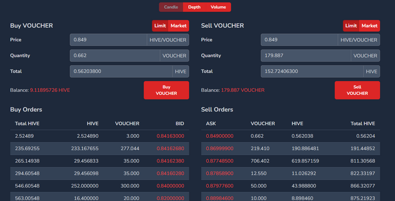Click the Buy VOUCHER Price input field
This screenshot has height=201, width=395.
(109, 40)
